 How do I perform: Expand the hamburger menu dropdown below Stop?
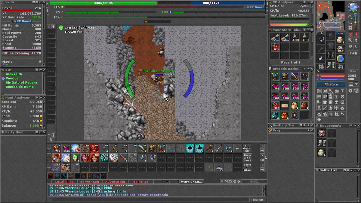pos(353,84)
